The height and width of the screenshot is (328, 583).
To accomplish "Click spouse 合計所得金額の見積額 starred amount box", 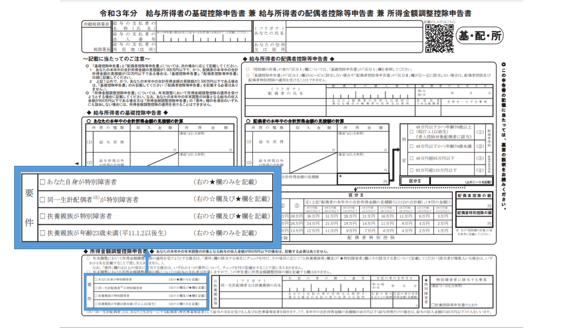I will (363, 179).
